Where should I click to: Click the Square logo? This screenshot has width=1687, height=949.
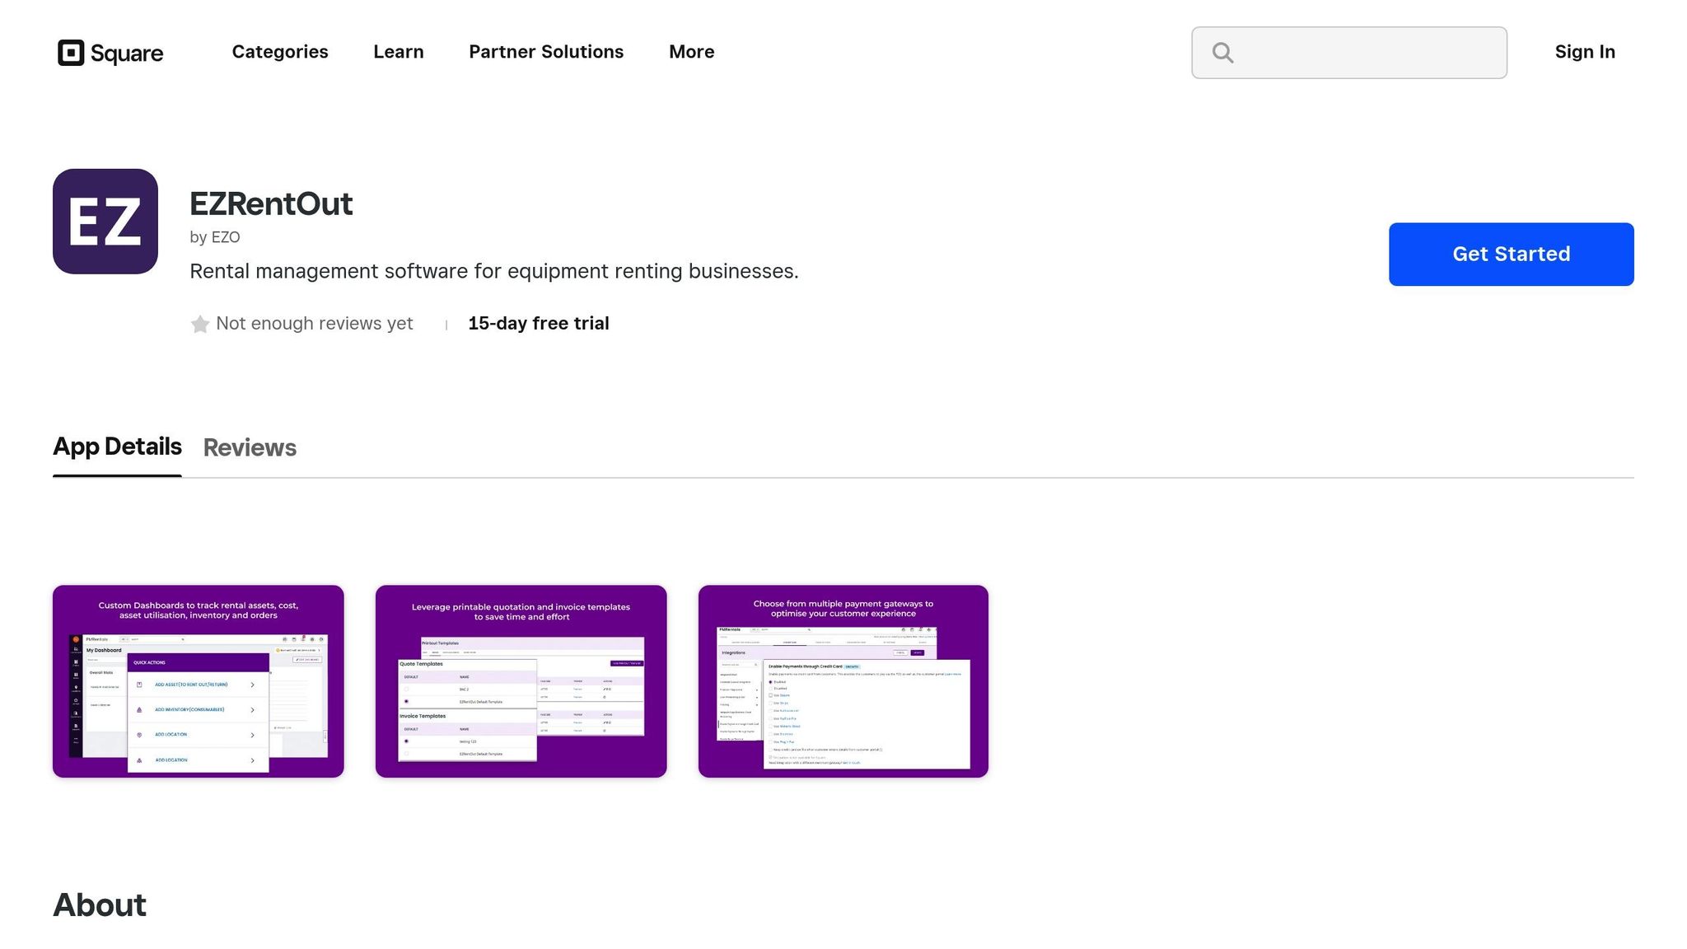[x=110, y=53]
